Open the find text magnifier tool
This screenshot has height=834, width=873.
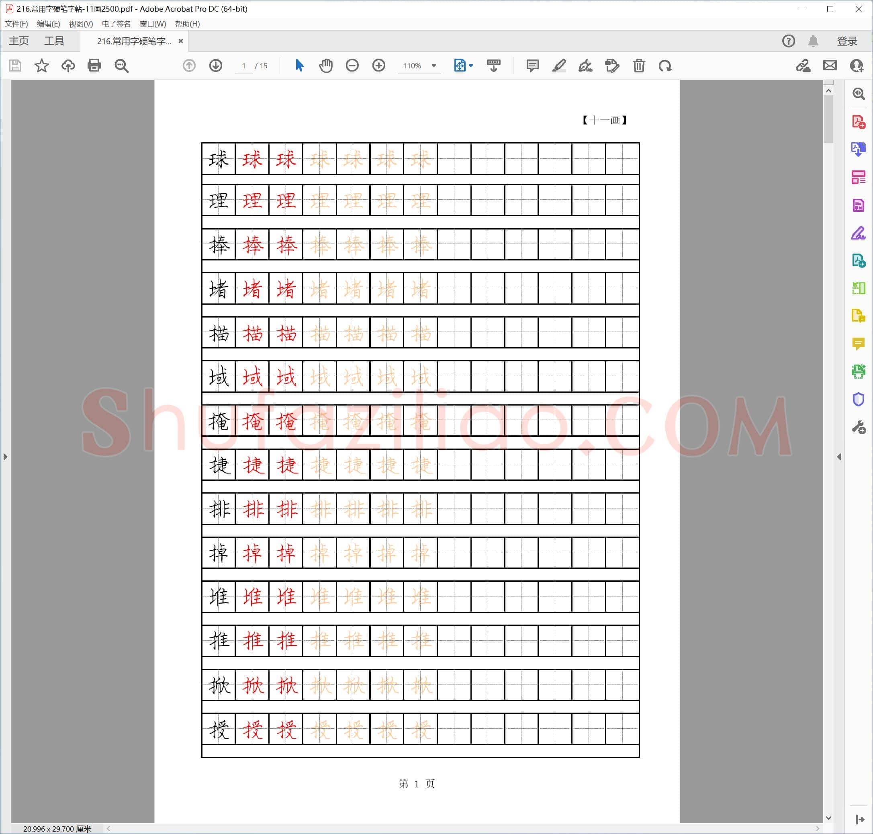(121, 66)
